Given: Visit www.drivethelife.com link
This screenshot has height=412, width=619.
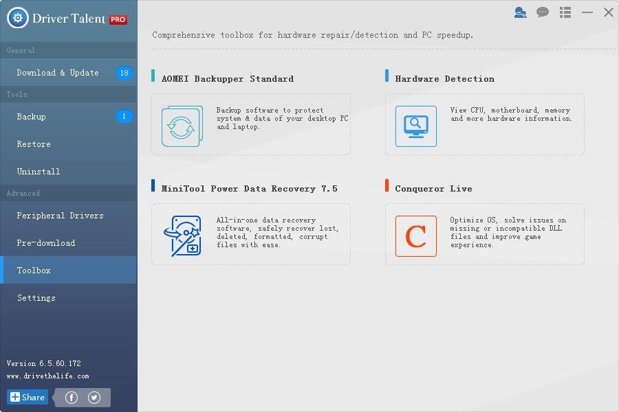Looking at the screenshot, I should pyautogui.click(x=47, y=376).
